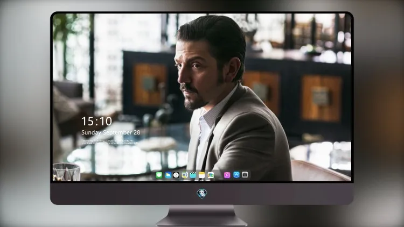This screenshot has width=404, height=227.
Task: Open the green Messages app in dock
Action: 159,175
